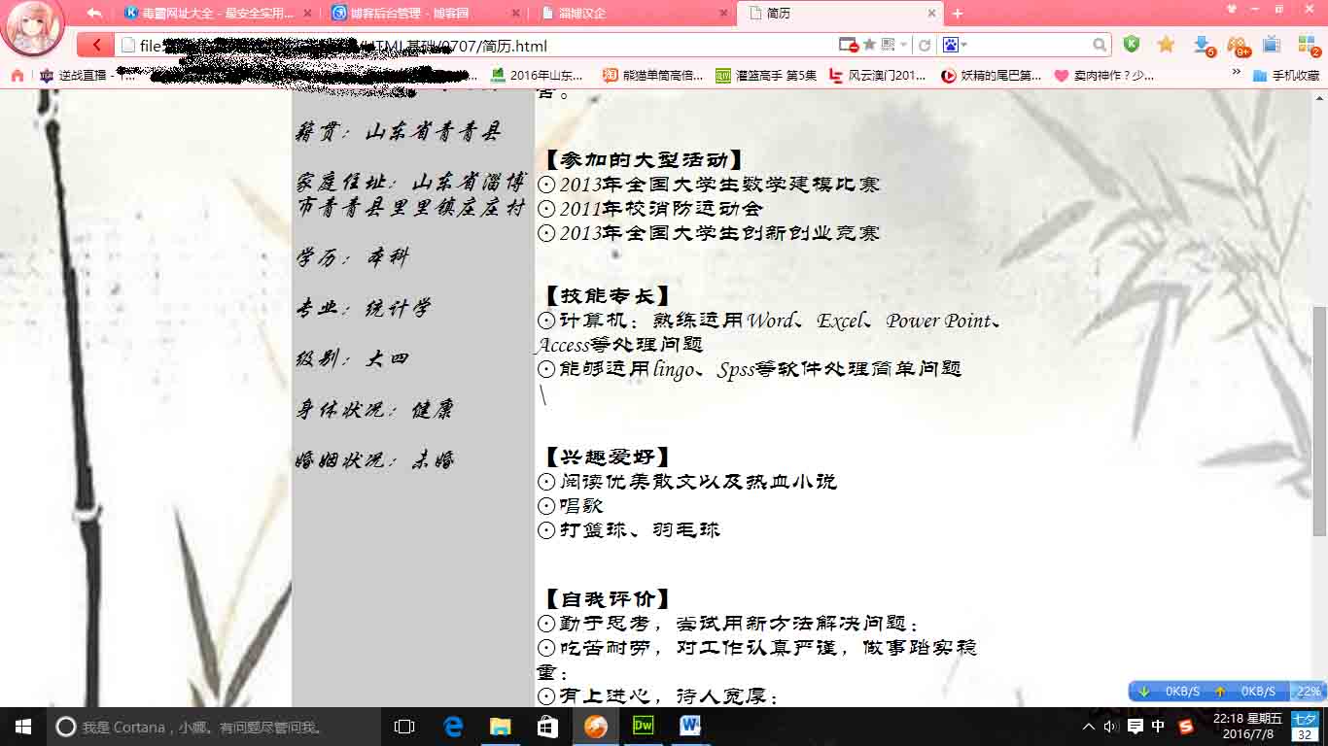
Task: Open a new tab with plus button
Action: 958,14
